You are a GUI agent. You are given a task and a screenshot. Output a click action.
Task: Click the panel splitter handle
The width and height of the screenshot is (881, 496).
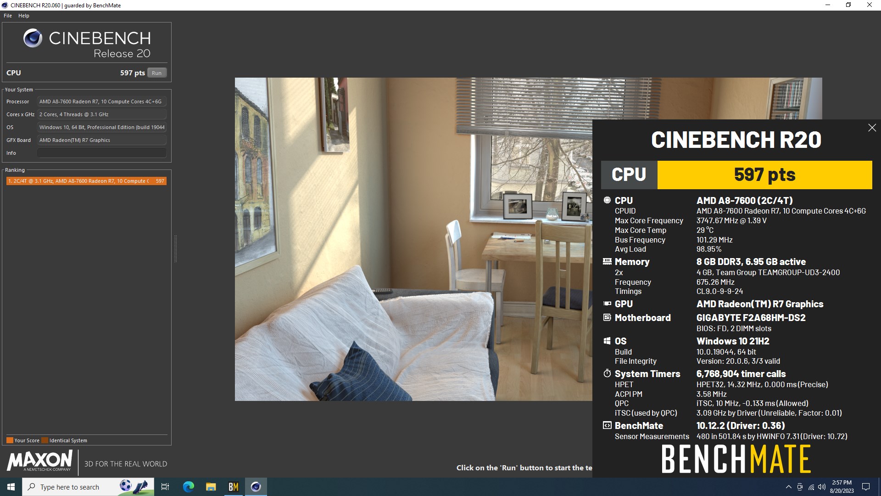[175, 248]
